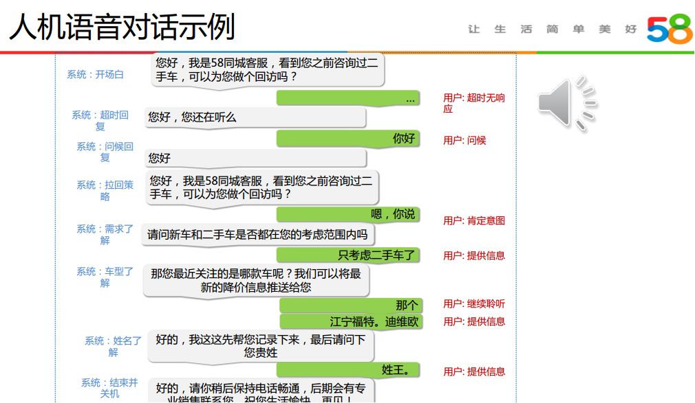Click bubble 好的，请你稍后保持电话畅通
Viewport: 695px width, 403px height.
(x=261, y=391)
